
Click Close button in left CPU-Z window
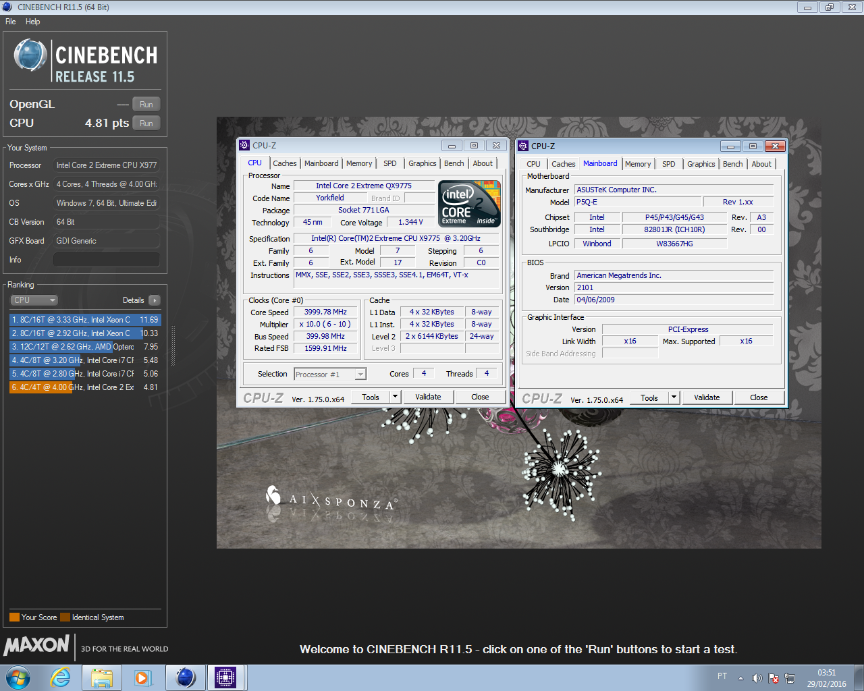pos(480,397)
